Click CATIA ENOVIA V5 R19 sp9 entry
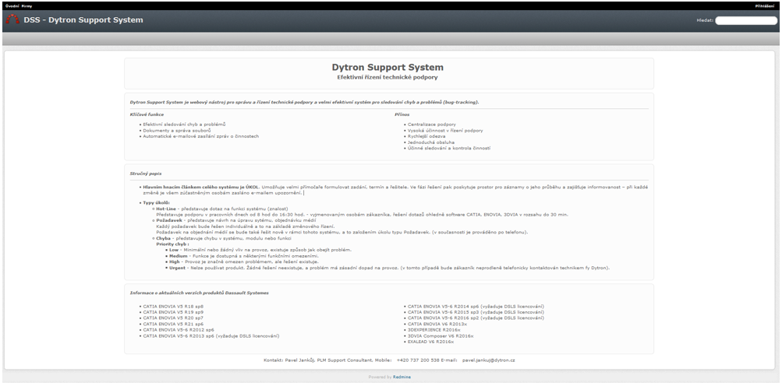Image resolution: width=782 pixels, height=386 pixels. click(173, 312)
